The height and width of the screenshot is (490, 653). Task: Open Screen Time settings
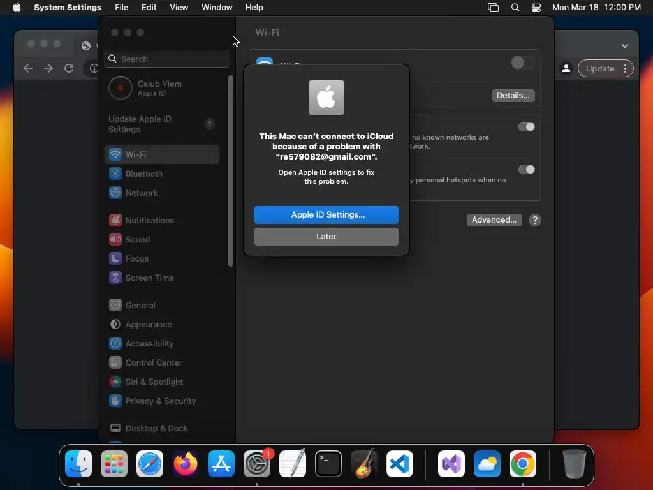click(161, 278)
